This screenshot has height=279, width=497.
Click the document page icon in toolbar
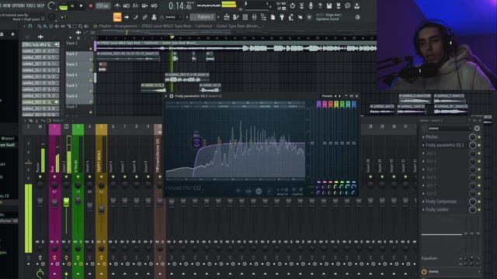pyautogui.click(x=273, y=17)
